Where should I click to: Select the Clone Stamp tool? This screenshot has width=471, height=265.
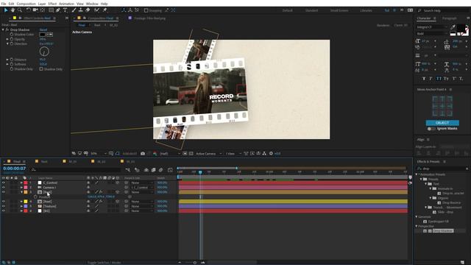80,10
